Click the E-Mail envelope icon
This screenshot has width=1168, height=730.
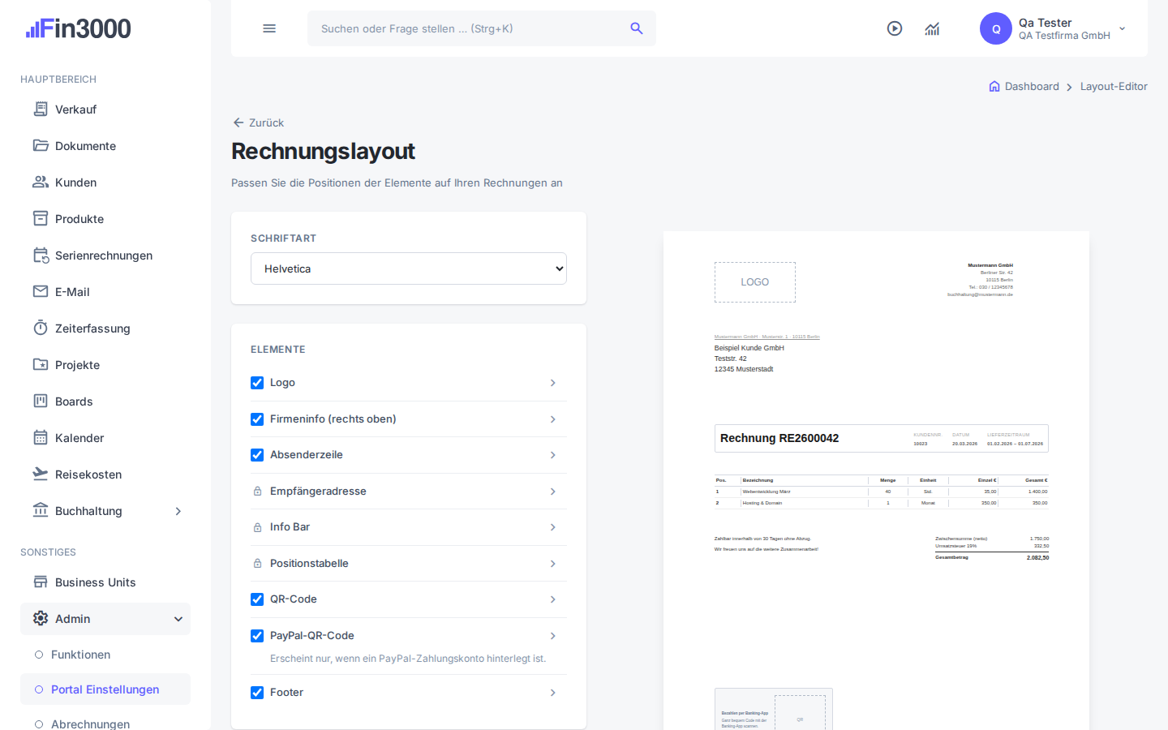pos(41,291)
